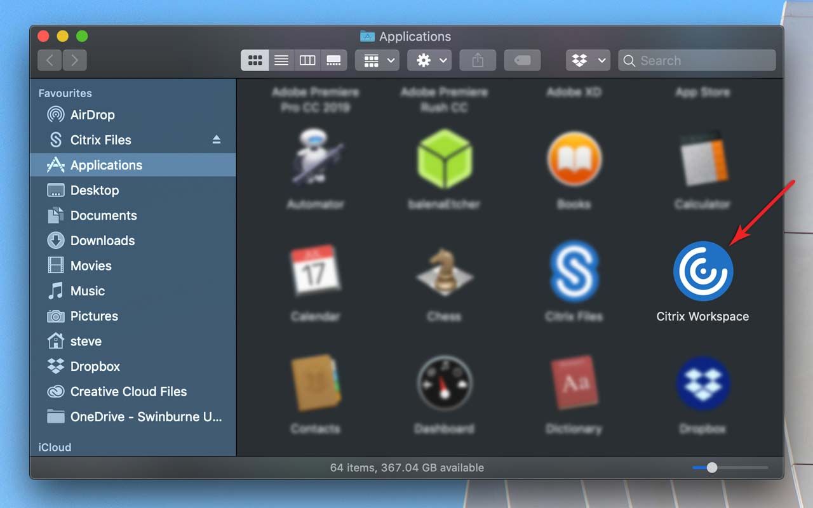Click the Search field in toolbar

pyautogui.click(x=697, y=60)
